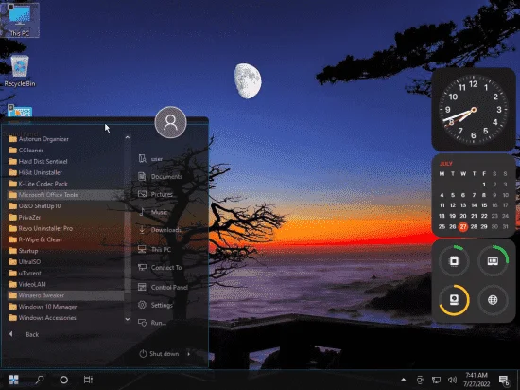Expand the HiBit Uninstaller folder
The height and width of the screenshot is (390, 520).
click(65, 172)
